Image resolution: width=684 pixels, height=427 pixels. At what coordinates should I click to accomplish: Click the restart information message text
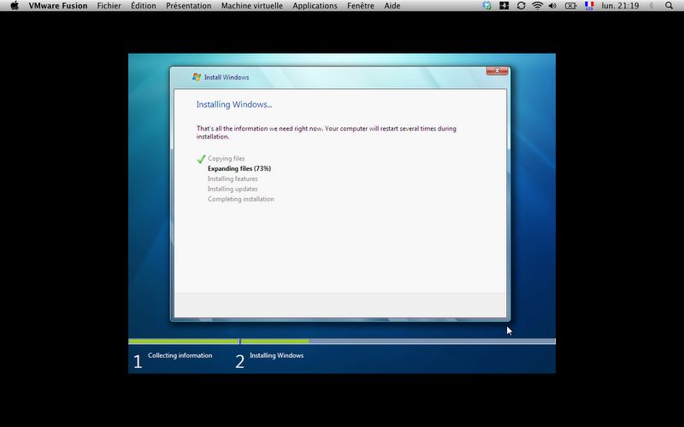[x=327, y=132]
